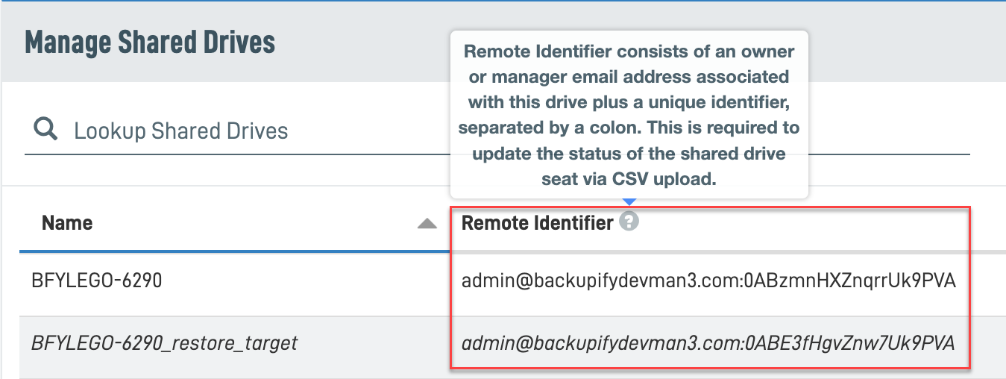
Task: Toggle the Name column sort arrow
Action: pos(427,223)
